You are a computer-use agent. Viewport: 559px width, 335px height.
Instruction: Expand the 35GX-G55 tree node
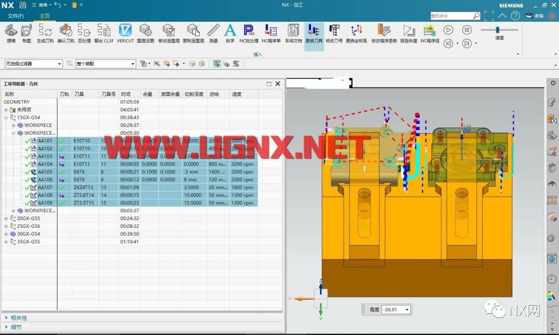pyautogui.click(x=6, y=242)
